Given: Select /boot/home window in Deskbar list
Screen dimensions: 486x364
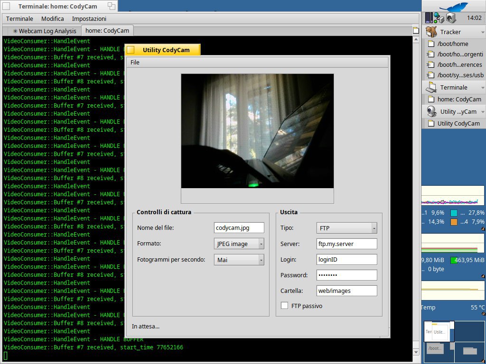Looking at the screenshot, I should coord(452,44).
